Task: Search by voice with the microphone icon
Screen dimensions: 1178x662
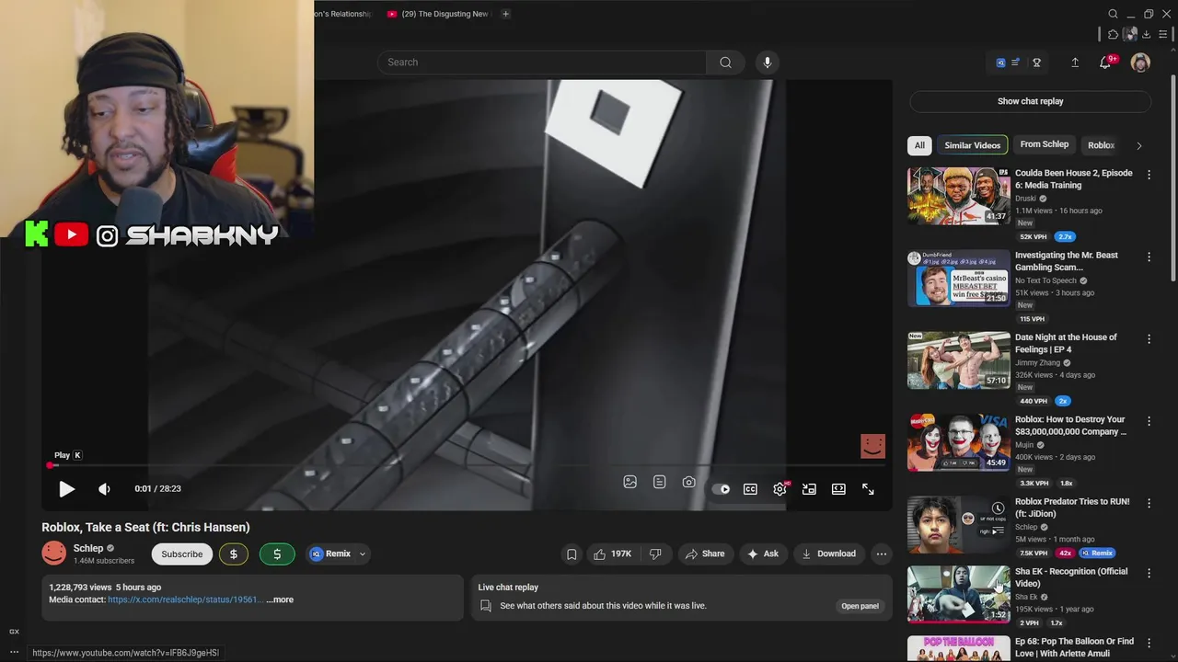Action: (x=768, y=63)
